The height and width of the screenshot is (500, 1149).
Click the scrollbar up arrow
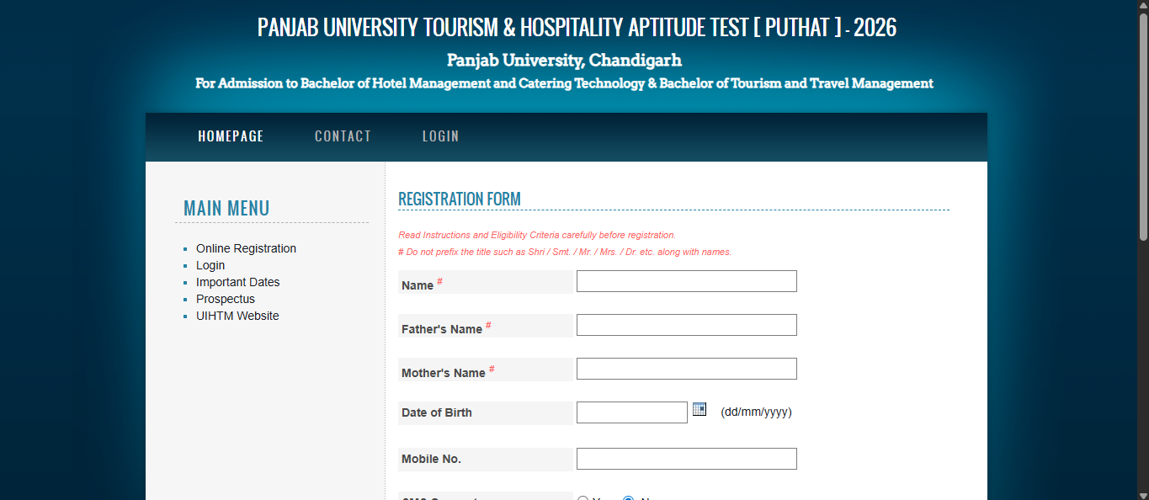click(1142, 6)
